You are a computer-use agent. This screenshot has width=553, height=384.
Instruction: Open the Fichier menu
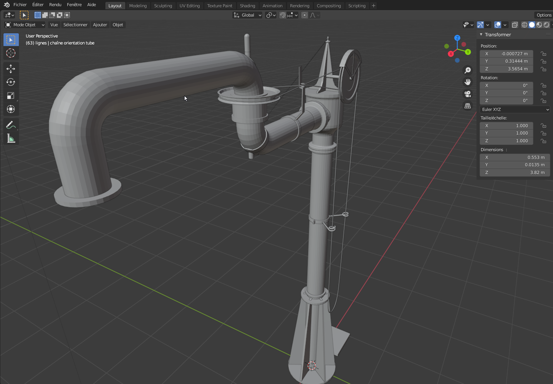pos(20,5)
